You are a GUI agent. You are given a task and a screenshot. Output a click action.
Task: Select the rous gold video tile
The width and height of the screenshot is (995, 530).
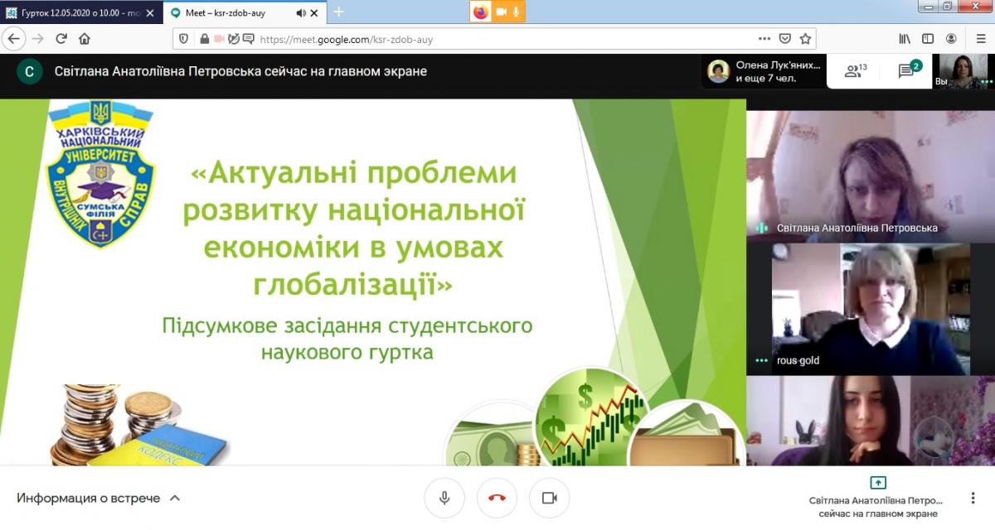[x=870, y=309]
